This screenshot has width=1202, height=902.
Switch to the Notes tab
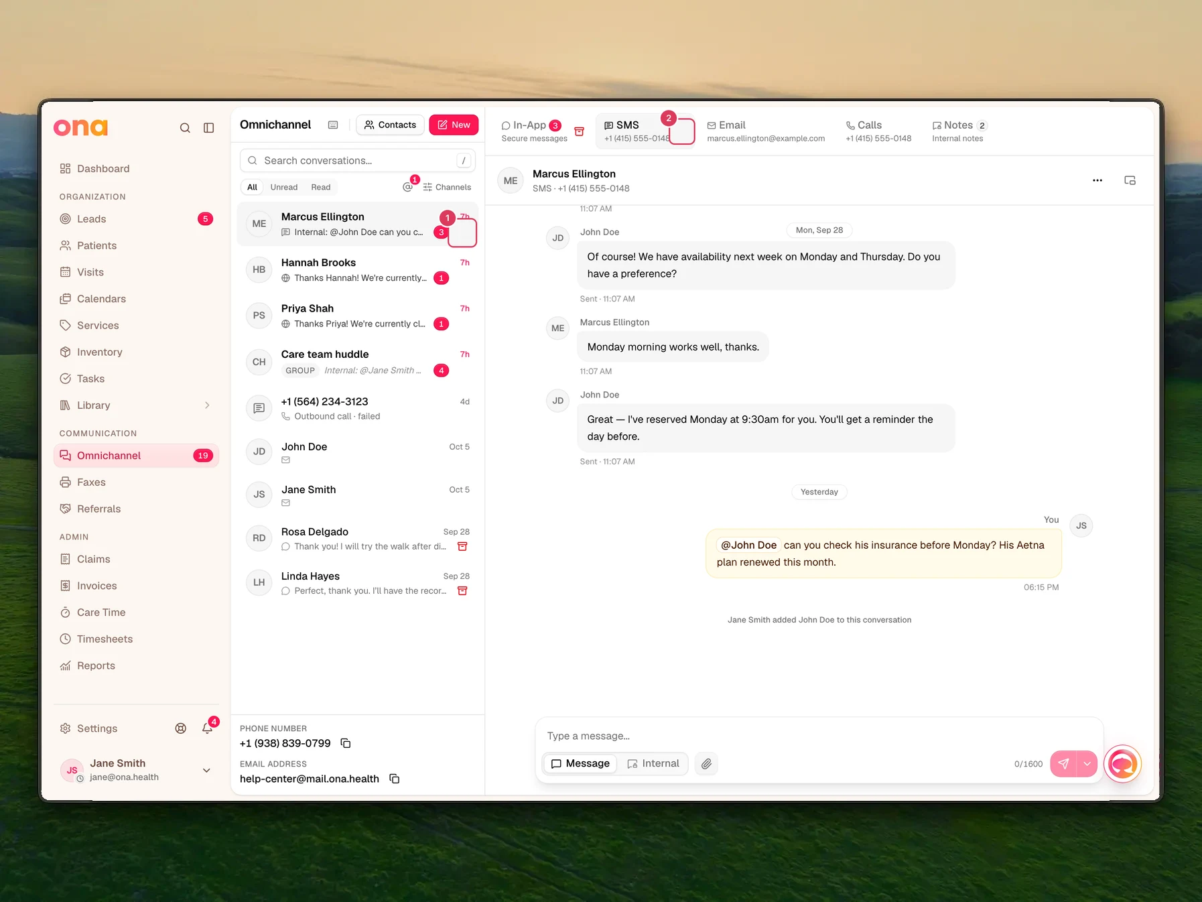tap(959, 131)
